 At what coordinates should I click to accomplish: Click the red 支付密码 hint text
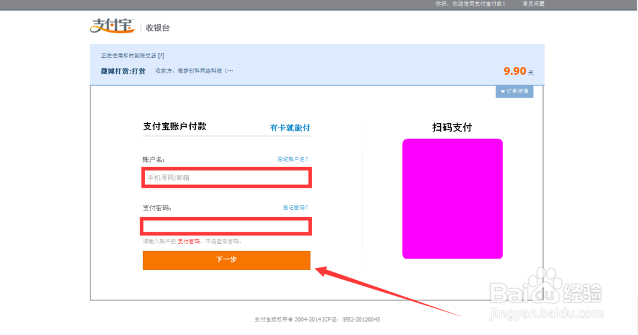188,241
